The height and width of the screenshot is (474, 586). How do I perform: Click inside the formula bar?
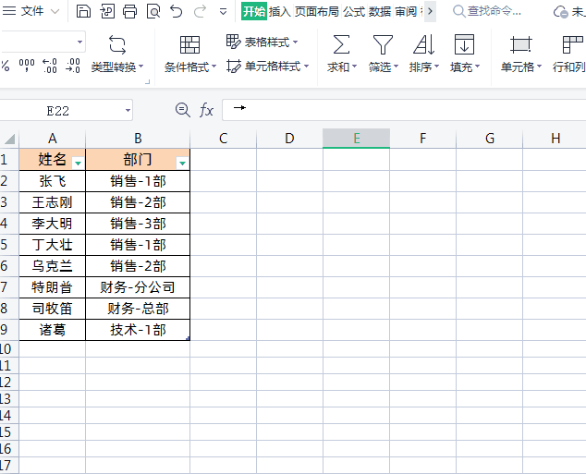(404, 110)
